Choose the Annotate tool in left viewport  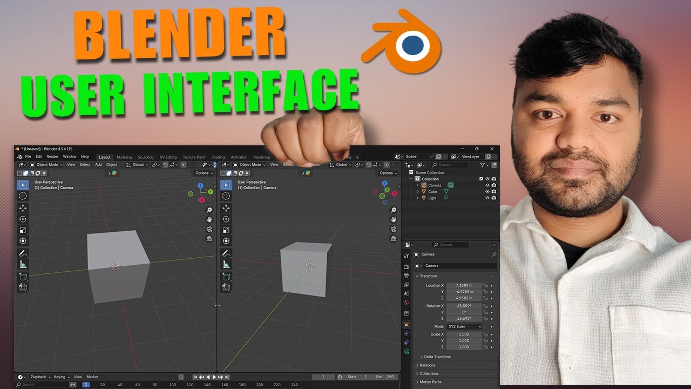point(23,253)
